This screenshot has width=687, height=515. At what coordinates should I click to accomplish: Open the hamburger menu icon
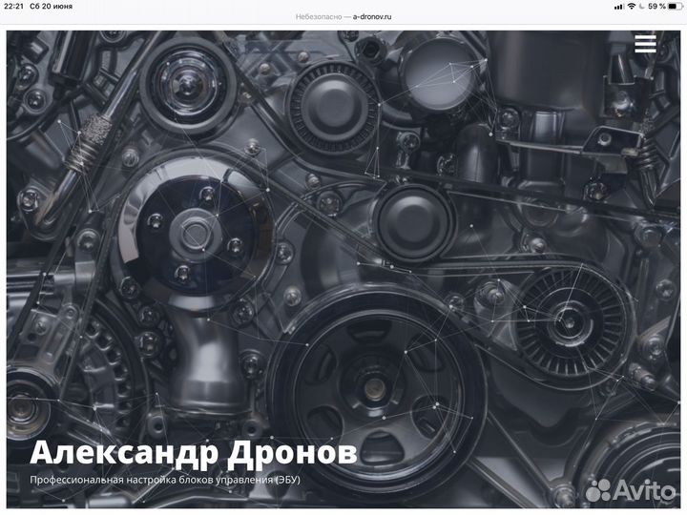tap(645, 44)
